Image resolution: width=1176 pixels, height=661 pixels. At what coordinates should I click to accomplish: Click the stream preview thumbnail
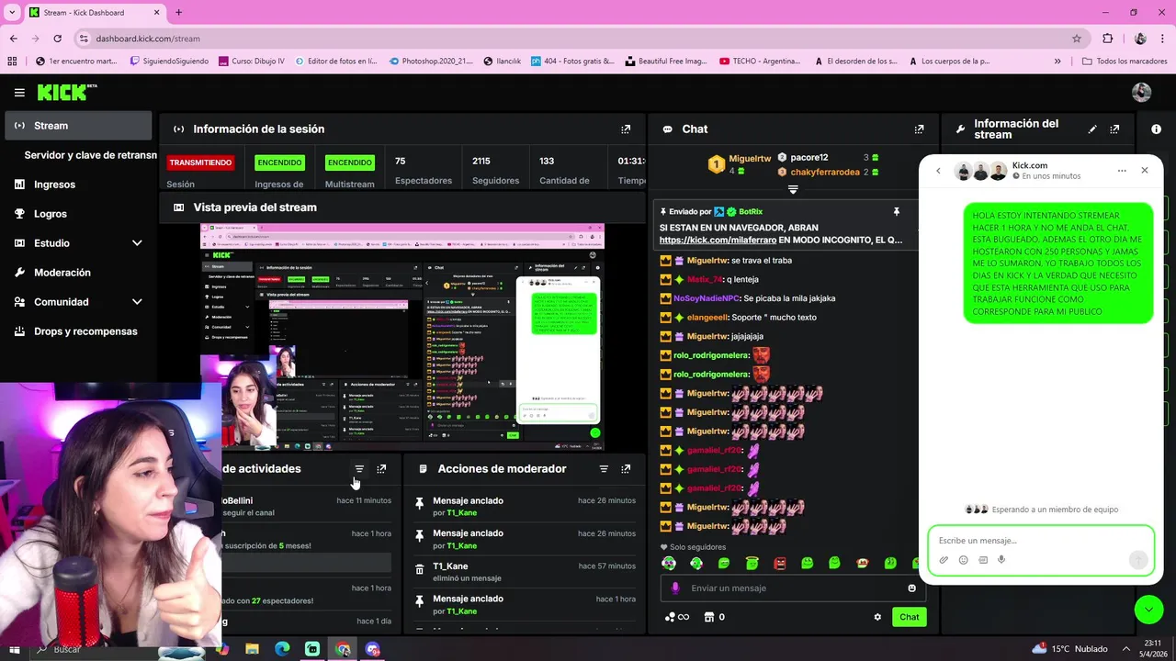402,337
